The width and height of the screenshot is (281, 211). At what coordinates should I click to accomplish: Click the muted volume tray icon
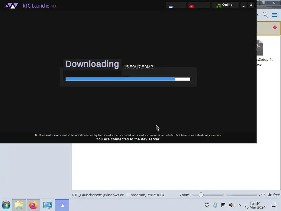[231, 205]
